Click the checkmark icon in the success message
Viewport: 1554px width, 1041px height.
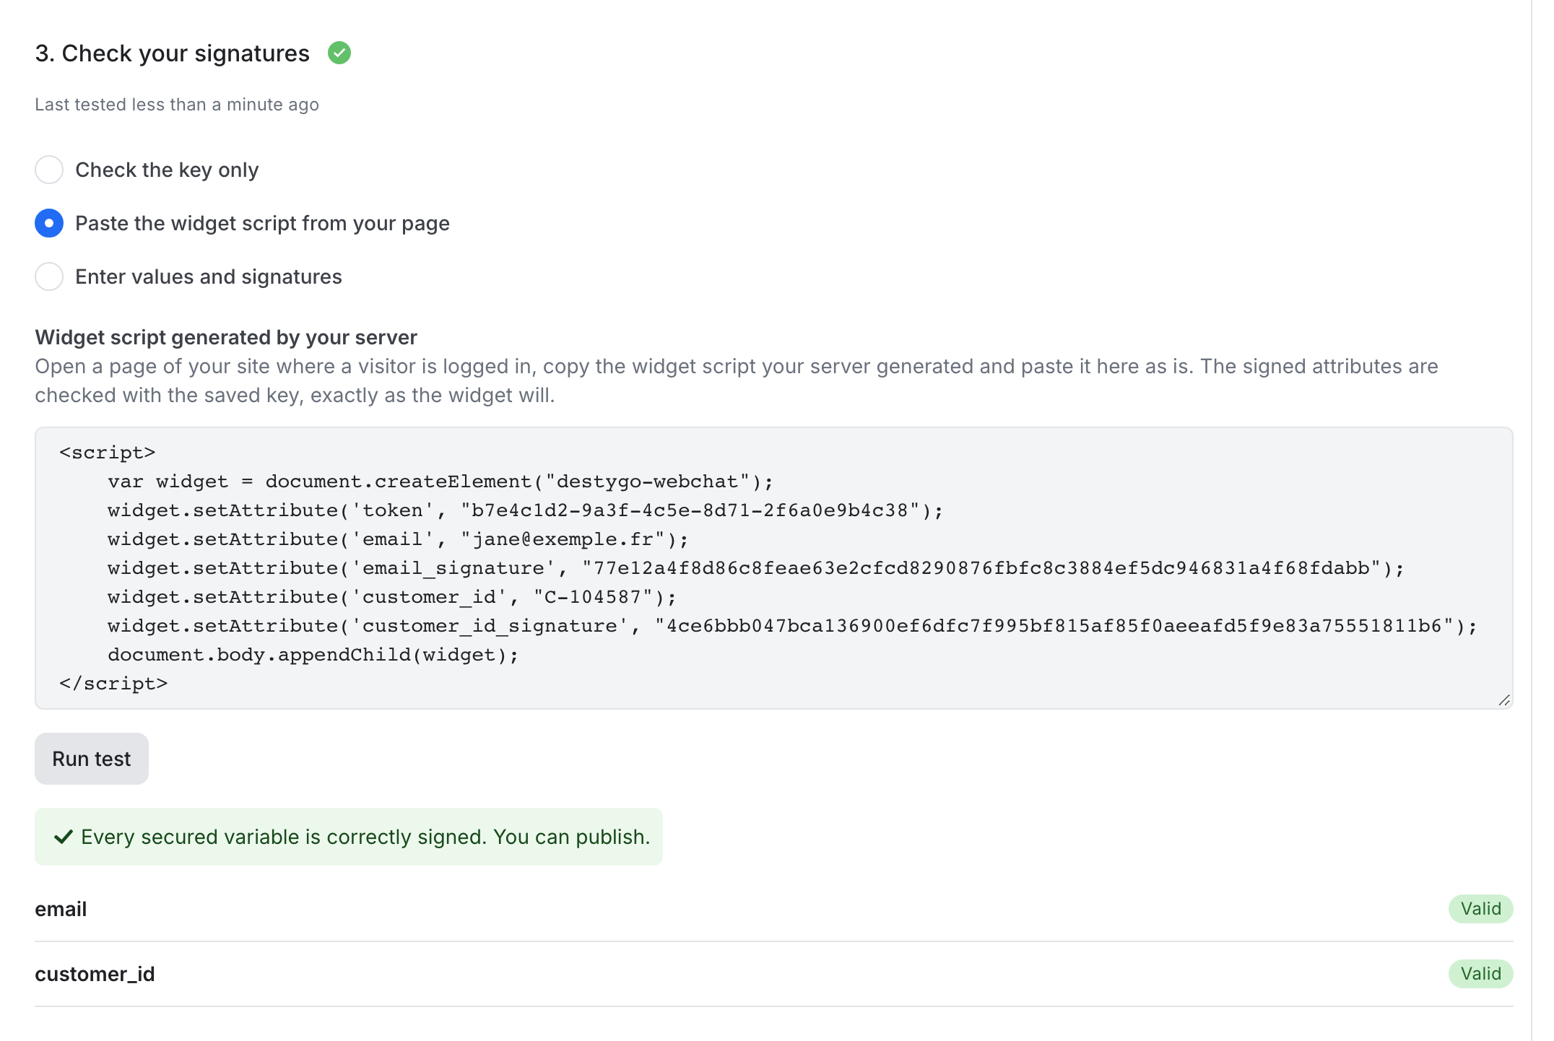pyautogui.click(x=64, y=837)
